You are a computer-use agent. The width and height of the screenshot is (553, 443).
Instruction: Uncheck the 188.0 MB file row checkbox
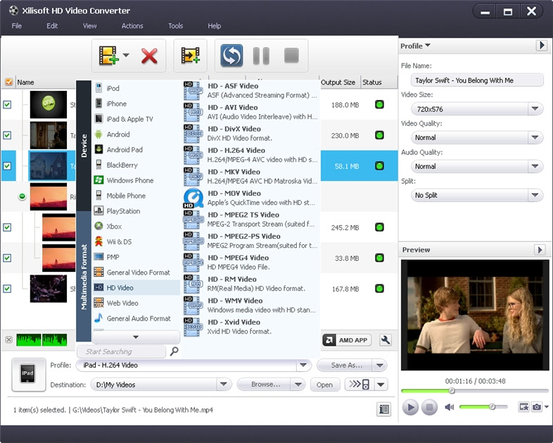[x=7, y=104]
